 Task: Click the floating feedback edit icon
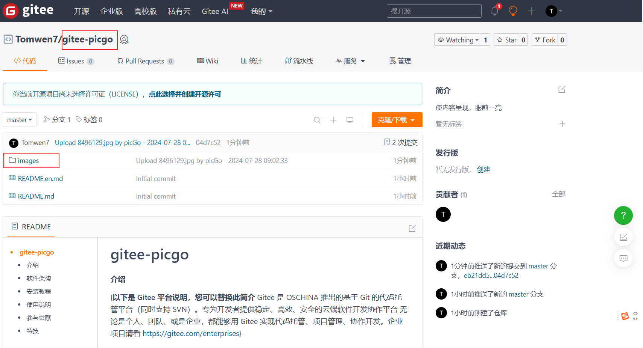pos(623,237)
